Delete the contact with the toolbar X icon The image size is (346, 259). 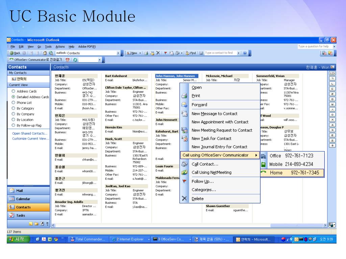158,53
